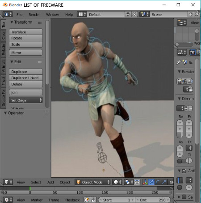Open the Timeline editor type selector
The height and width of the screenshot is (203, 201).
click(x=8, y=200)
